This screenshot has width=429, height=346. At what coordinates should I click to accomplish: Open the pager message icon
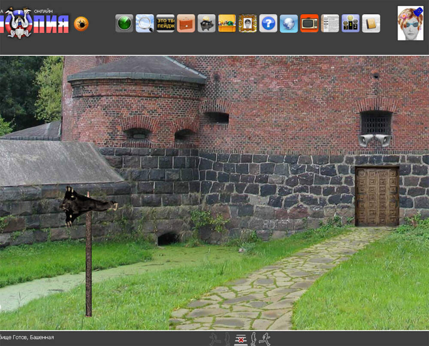click(165, 23)
